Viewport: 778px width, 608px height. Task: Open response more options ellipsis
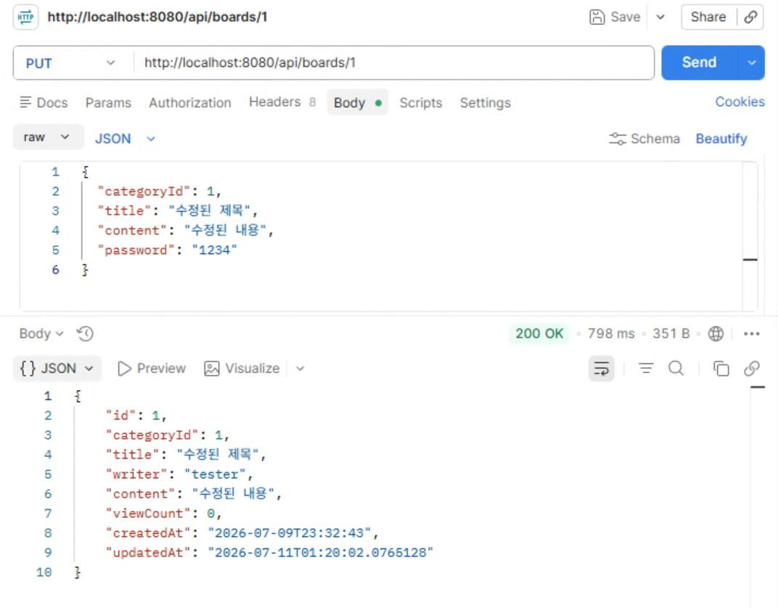(x=752, y=333)
